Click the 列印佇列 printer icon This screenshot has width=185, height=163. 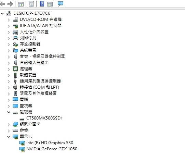pyautogui.click(x=15, y=38)
